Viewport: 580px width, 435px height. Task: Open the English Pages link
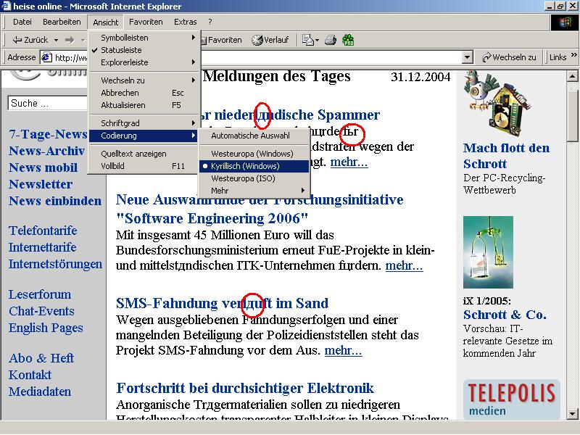pos(46,328)
